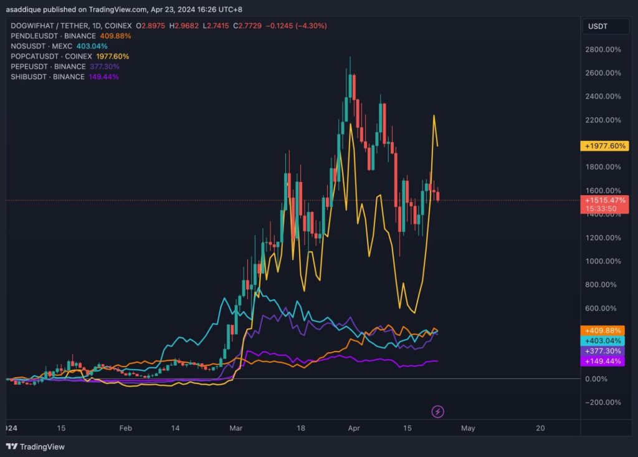Open the USDT currency selector
638x457 pixels.
pos(598,26)
